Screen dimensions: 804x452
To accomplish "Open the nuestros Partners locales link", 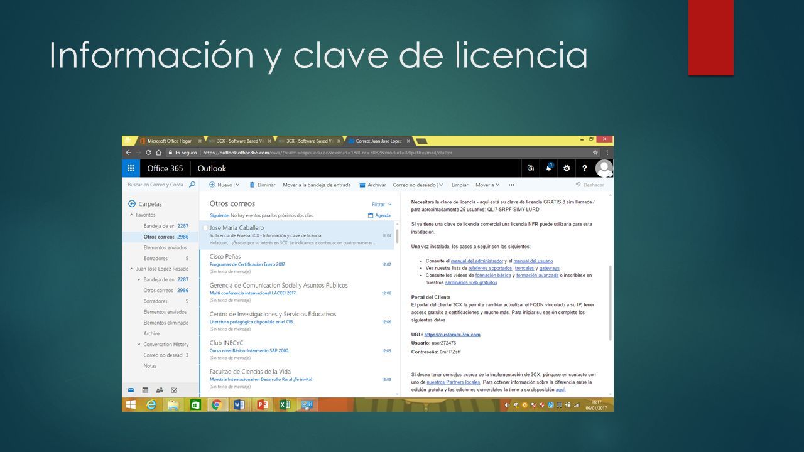I will (454, 382).
